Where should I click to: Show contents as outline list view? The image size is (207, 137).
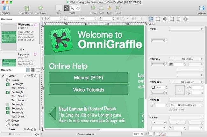(32, 70)
